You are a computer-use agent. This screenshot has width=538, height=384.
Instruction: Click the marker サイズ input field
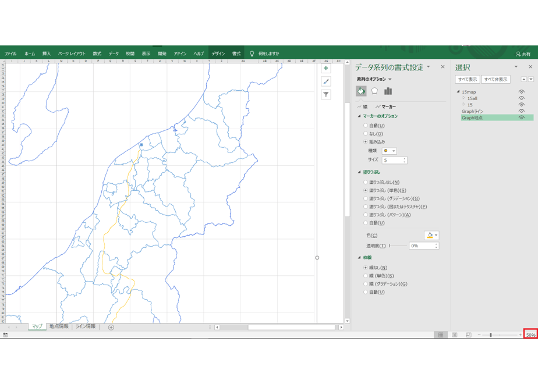(394, 160)
